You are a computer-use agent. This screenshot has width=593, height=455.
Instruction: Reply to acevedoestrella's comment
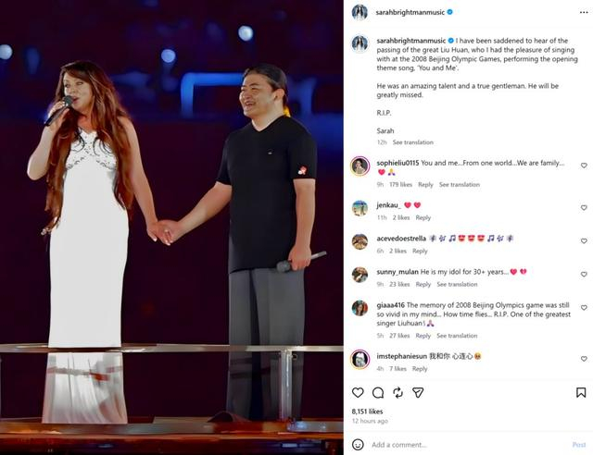(x=420, y=252)
